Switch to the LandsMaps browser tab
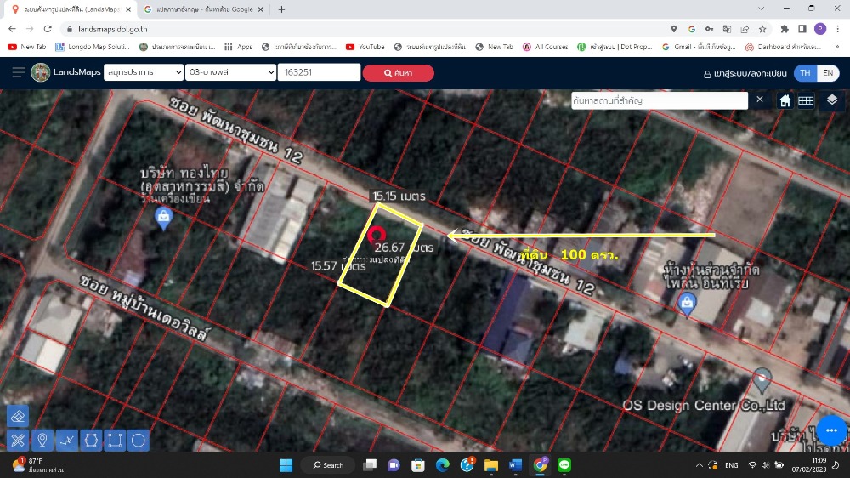 [71, 9]
